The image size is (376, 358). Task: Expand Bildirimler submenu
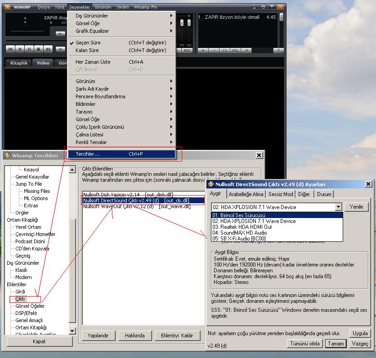click(122, 104)
